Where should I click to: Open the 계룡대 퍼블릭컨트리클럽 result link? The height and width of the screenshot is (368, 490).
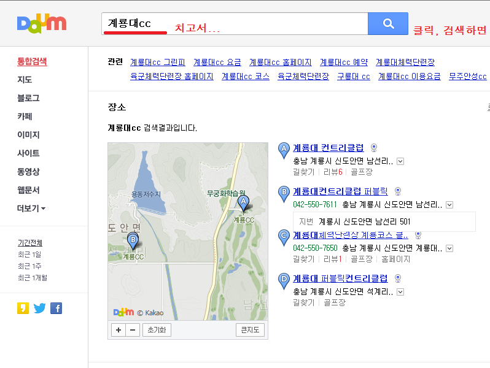pos(340,278)
